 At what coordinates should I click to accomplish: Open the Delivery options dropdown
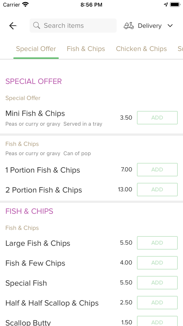(150, 25)
